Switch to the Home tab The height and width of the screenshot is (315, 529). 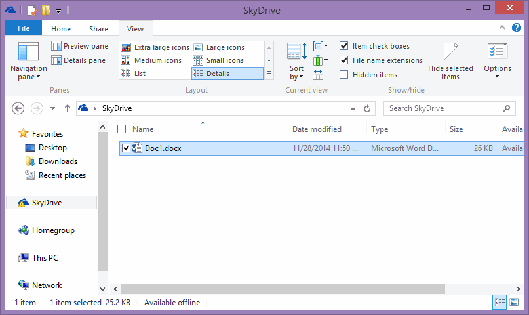pyautogui.click(x=61, y=29)
